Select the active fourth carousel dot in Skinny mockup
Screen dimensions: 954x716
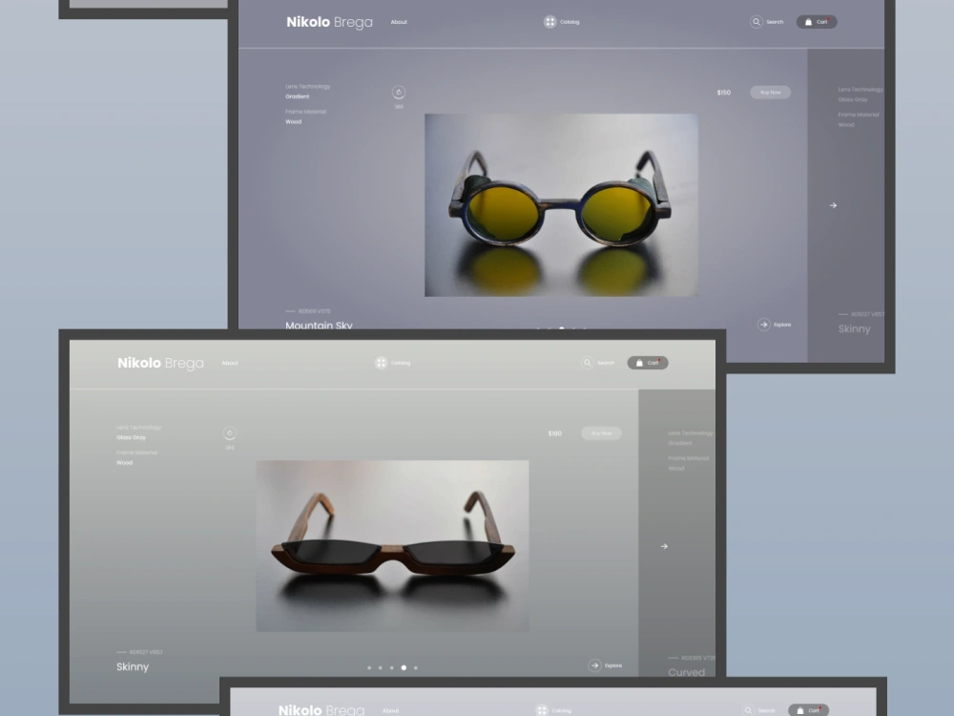(404, 668)
